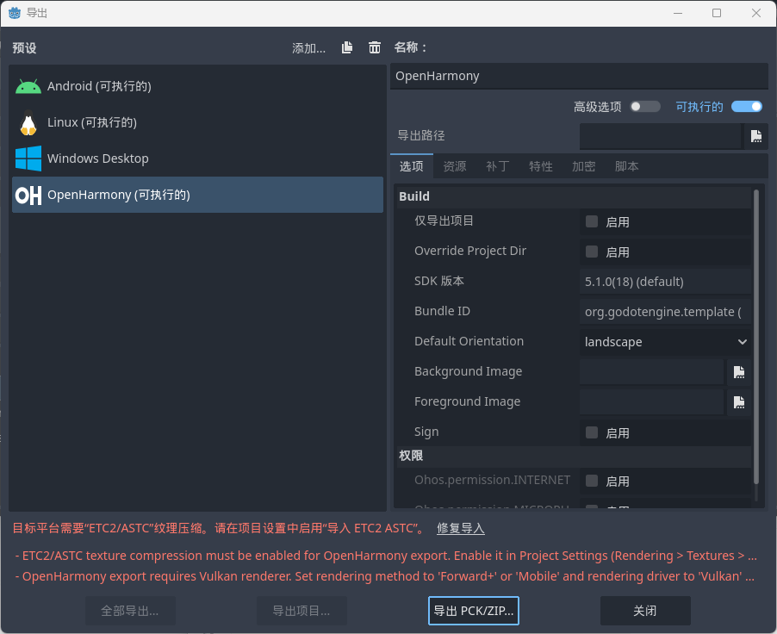Click the Build section header
This screenshot has height=634, width=777.
(x=574, y=196)
